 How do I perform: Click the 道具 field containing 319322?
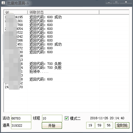(21, 126)
